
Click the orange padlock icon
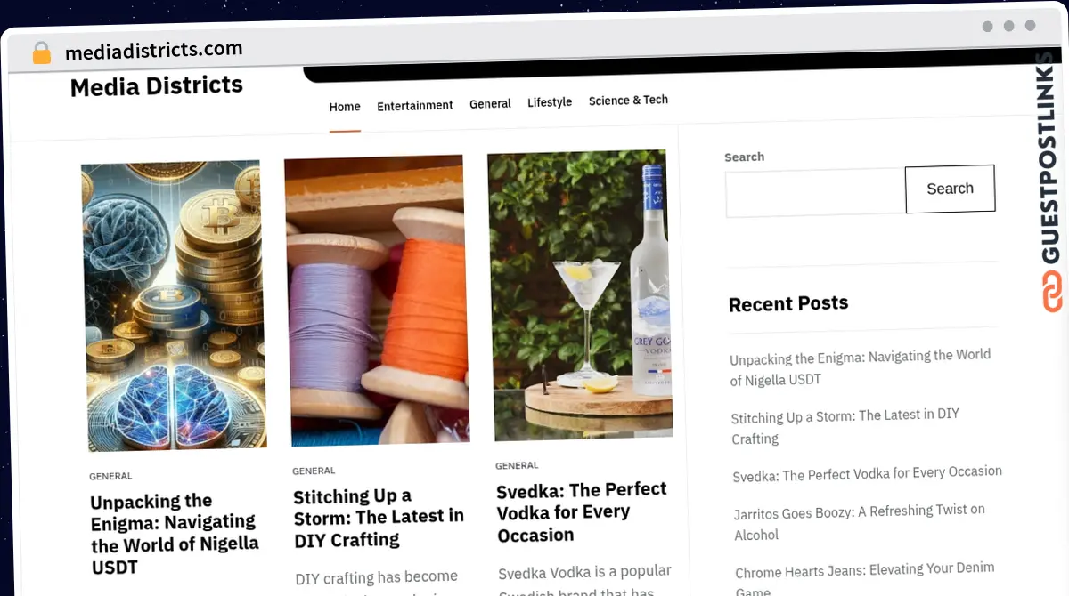point(42,52)
